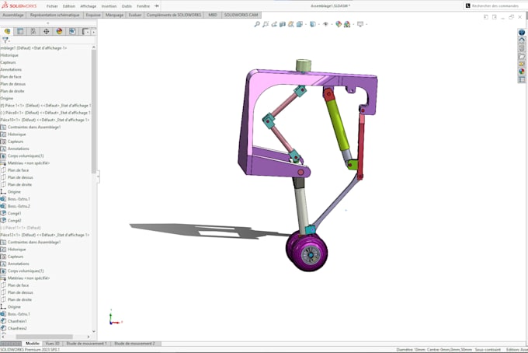The image size is (528, 353).
Task: Switch to Esquisse ribbon tab
Action: (93, 15)
